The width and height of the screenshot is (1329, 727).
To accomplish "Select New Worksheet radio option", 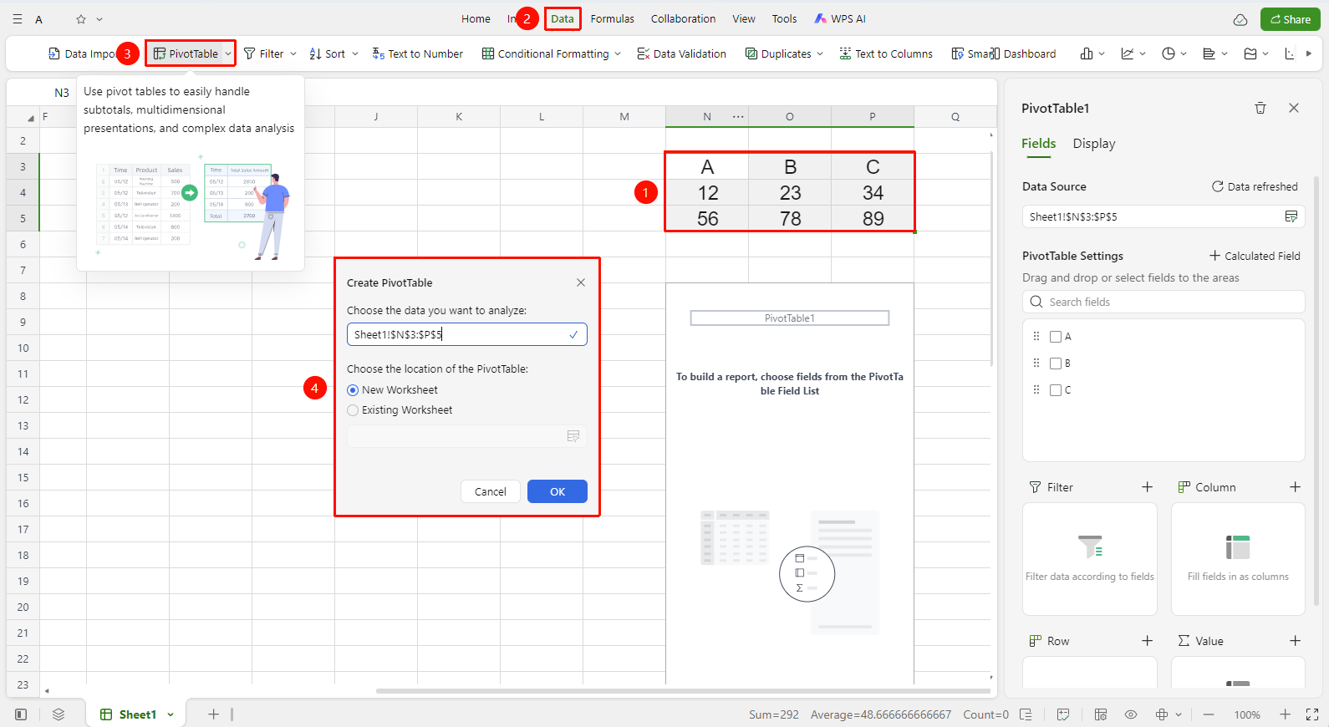I will click(x=353, y=390).
